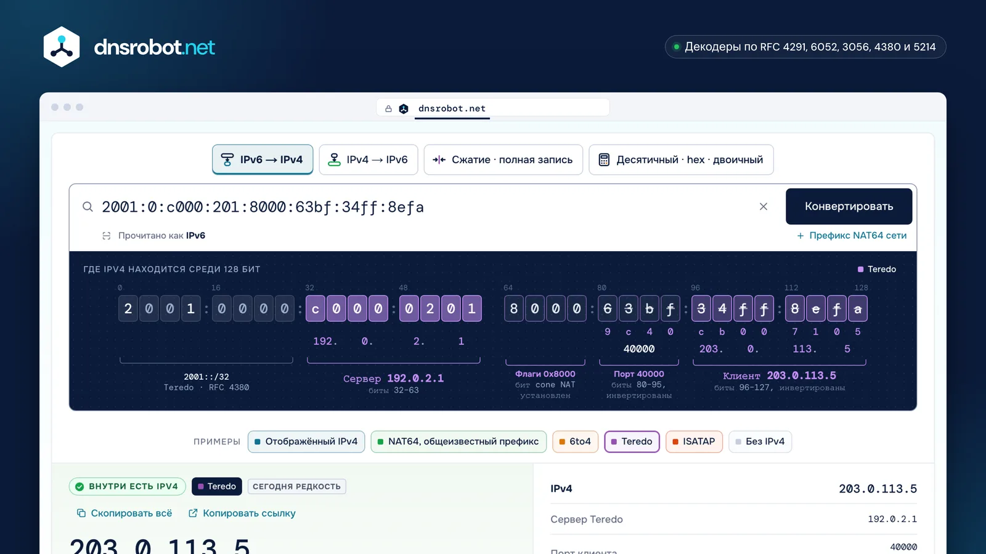The height and width of the screenshot is (554, 986).
Task: Click the Порт 40000 diagram label
Action: pyautogui.click(x=638, y=374)
